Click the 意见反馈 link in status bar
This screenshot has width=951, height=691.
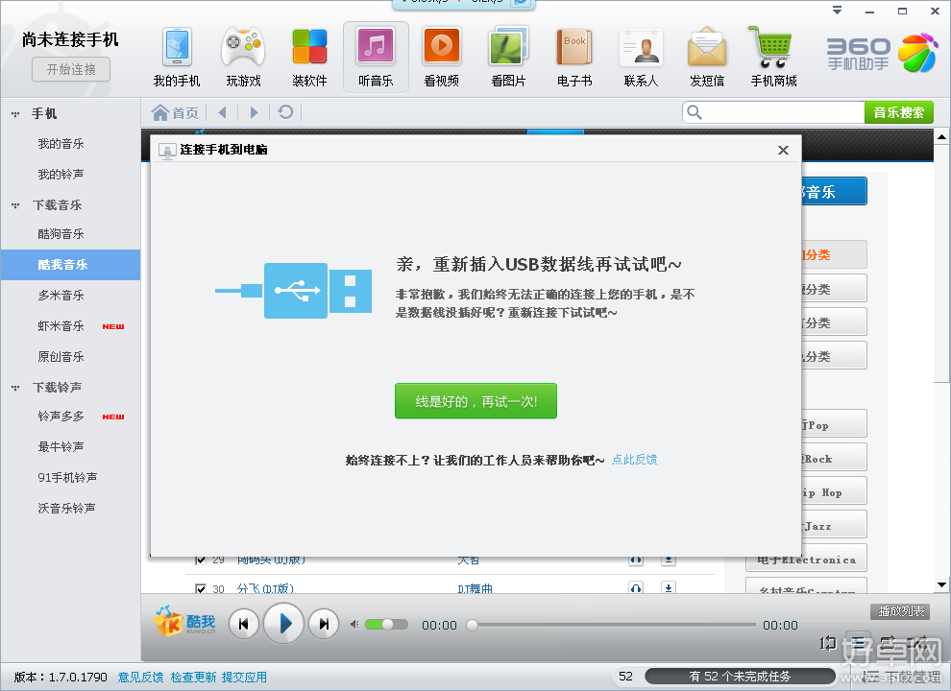[140, 677]
